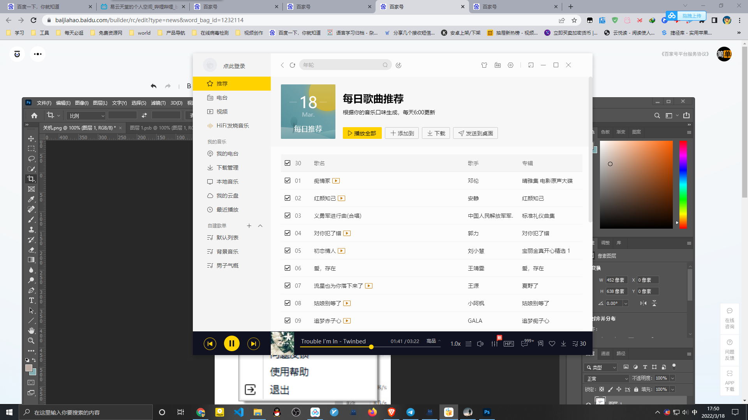The width and height of the screenshot is (748, 420).
Task: Download the currently playing song
Action: pos(563,344)
